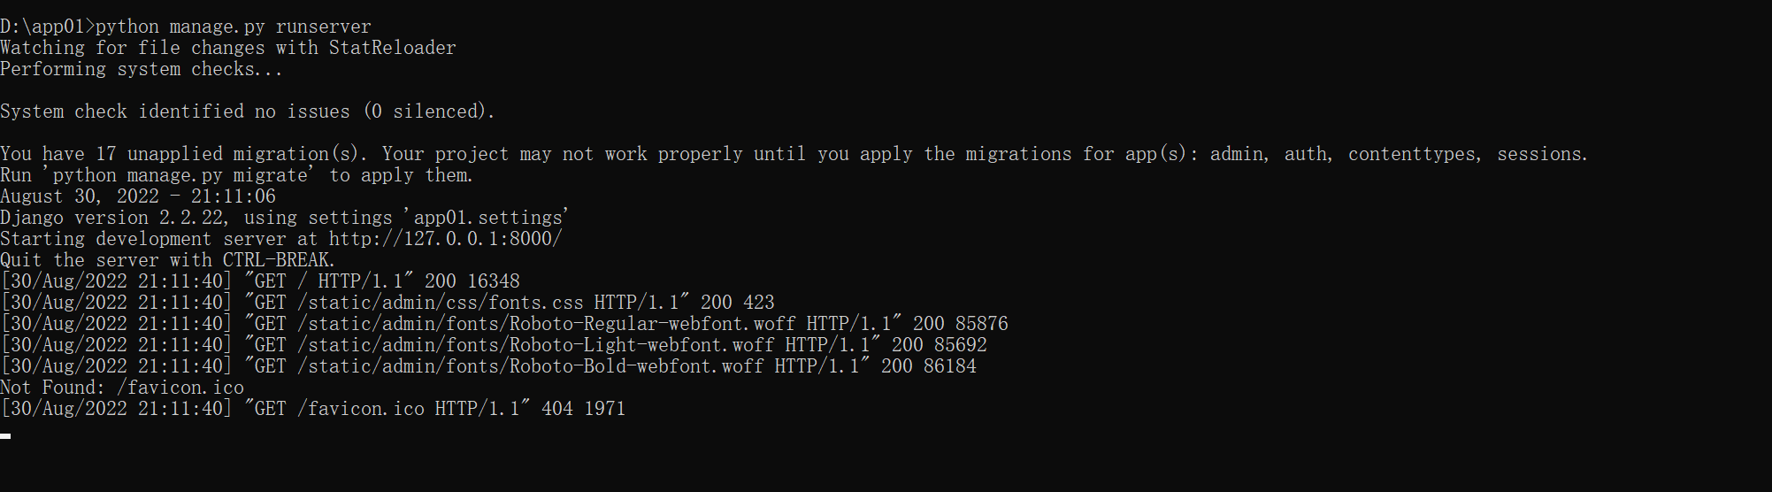Click the blinking cursor below the log
Screen dimensions: 1772x492
(x=6, y=435)
